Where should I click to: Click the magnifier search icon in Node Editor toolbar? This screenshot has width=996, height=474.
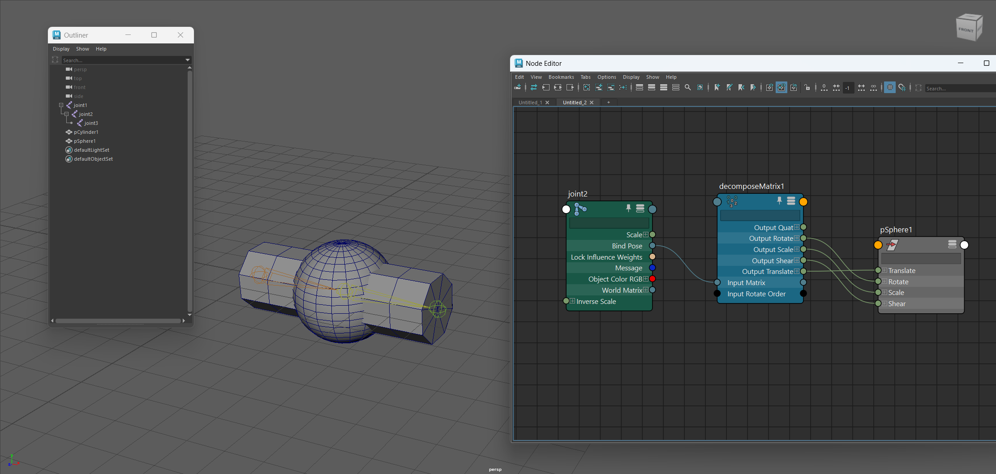[x=688, y=88]
